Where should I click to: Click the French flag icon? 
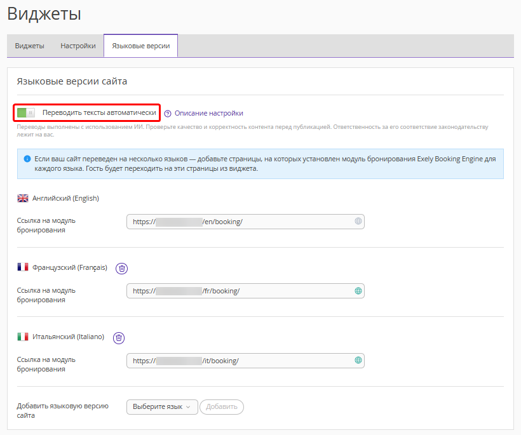pyautogui.click(x=23, y=267)
